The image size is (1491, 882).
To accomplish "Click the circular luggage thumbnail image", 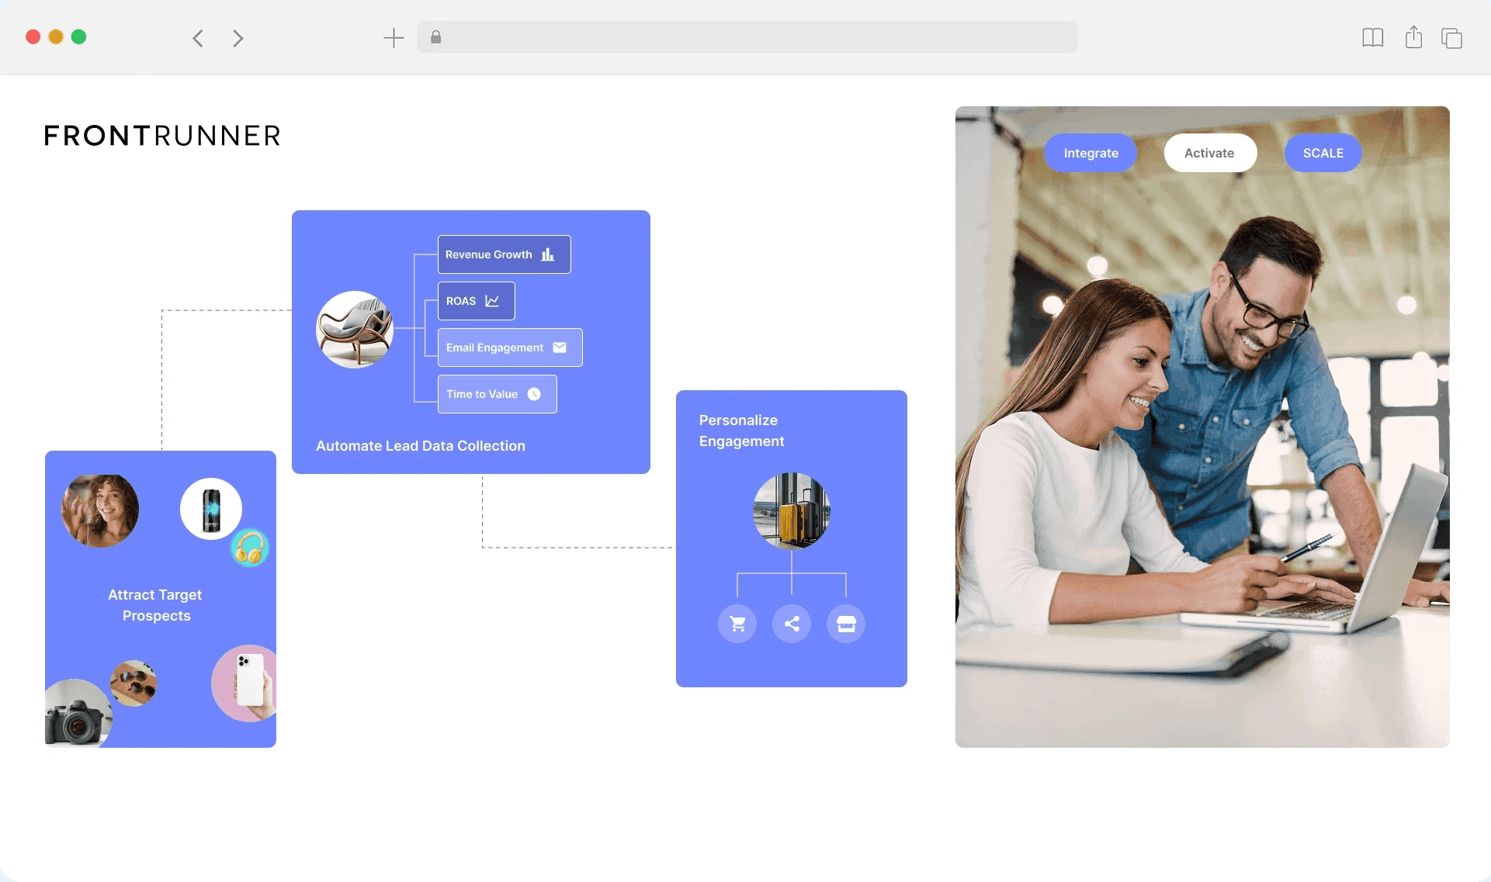I will click(x=791, y=510).
